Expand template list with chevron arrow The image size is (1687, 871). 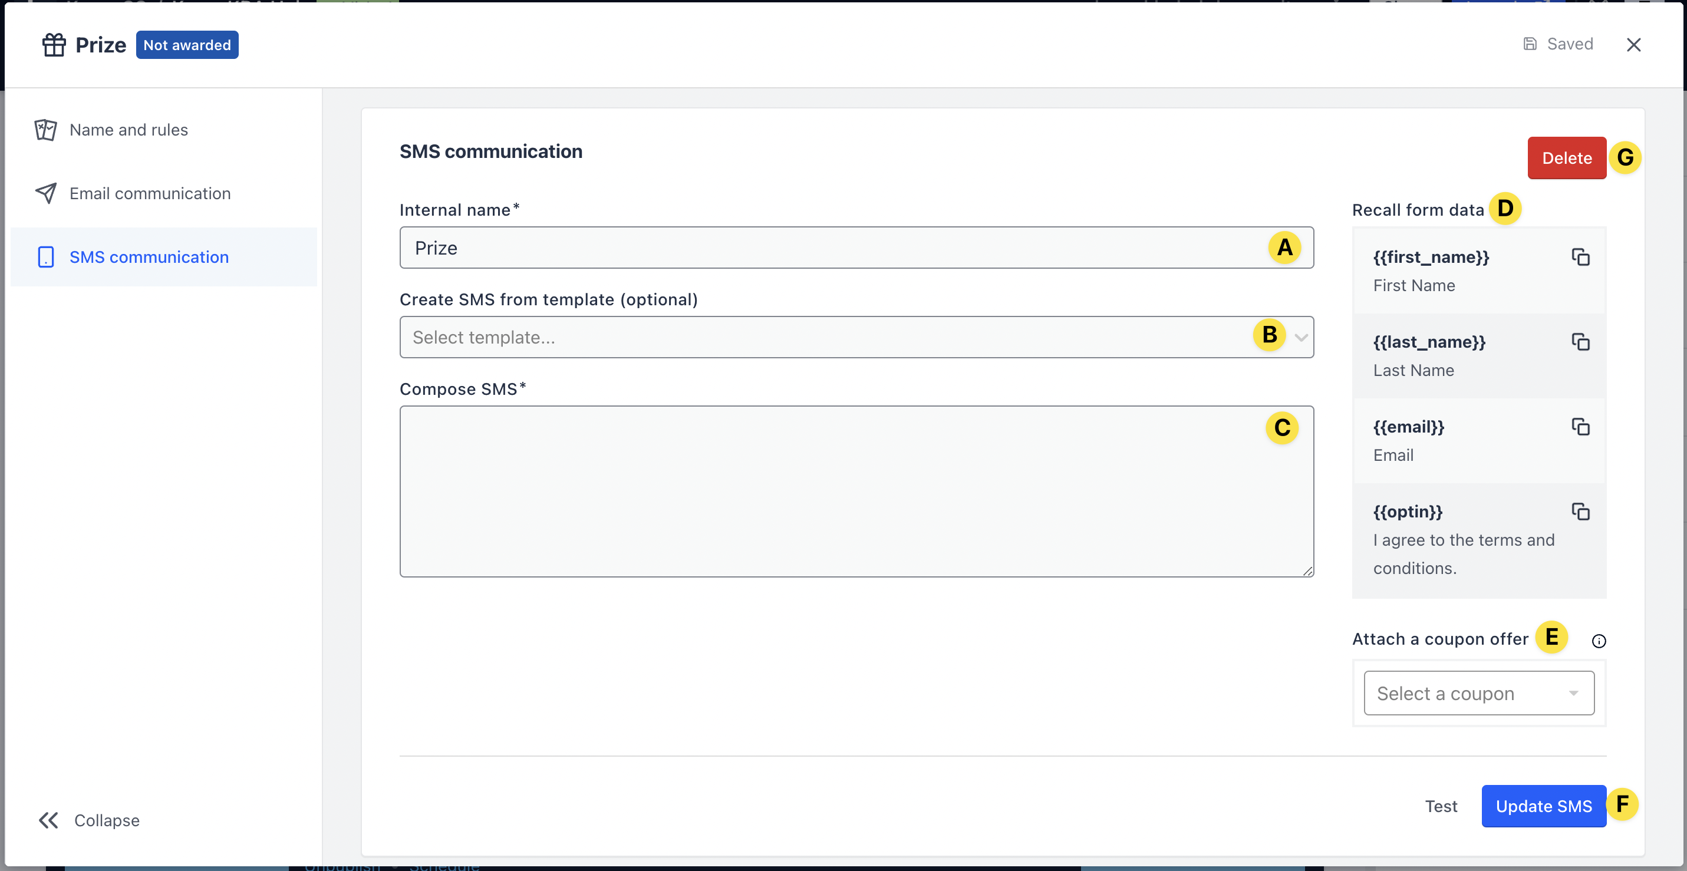tap(1300, 337)
